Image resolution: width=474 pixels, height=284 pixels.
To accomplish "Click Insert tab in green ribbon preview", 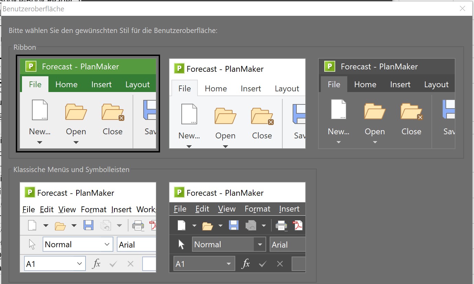I will 101,84.
